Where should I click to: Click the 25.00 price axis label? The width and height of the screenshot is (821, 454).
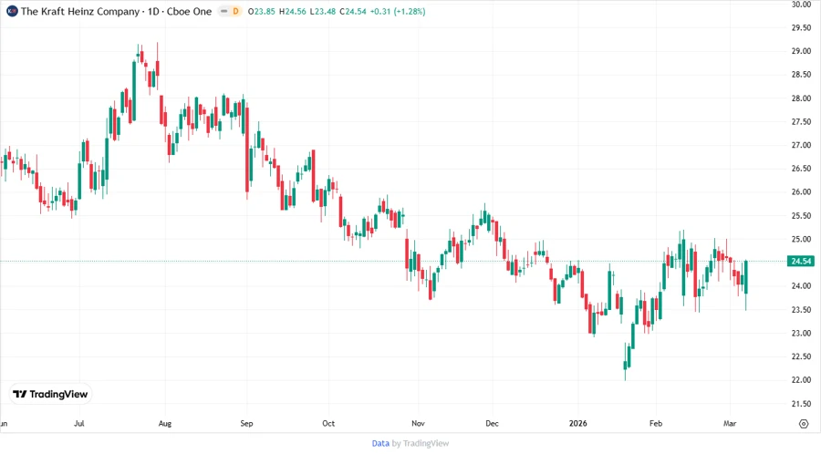[x=801, y=239]
